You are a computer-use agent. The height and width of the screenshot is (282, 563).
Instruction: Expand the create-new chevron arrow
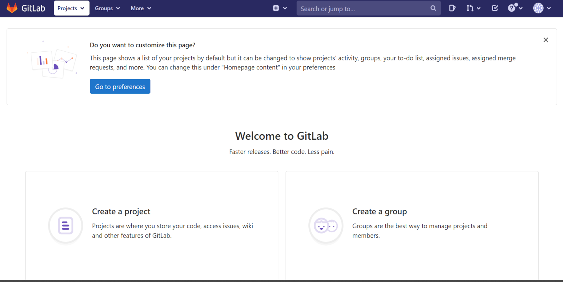tap(285, 8)
